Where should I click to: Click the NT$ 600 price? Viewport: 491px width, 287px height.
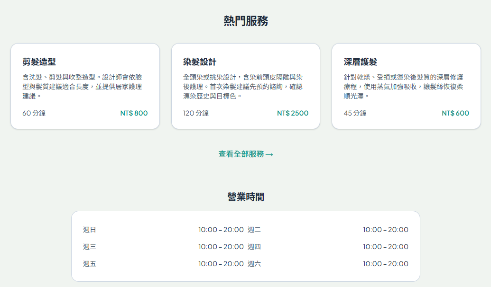pyautogui.click(x=455, y=113)
